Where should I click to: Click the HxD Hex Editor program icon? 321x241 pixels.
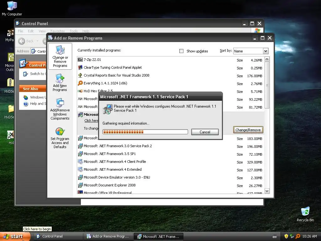pos(80,91)
